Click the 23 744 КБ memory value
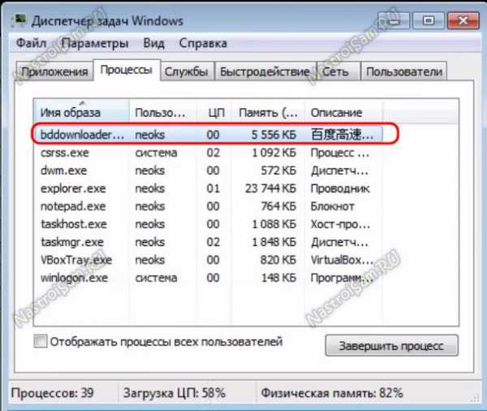The width and height of the screenshot is (487, 411). pos(270,188)
